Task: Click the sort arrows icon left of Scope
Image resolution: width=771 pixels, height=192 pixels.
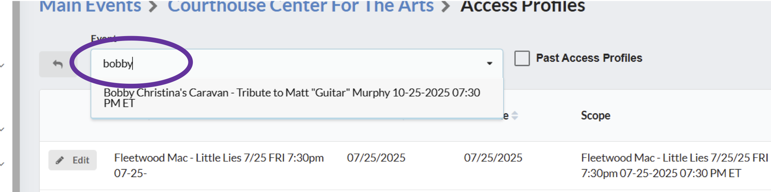Action: click(515, 116)
